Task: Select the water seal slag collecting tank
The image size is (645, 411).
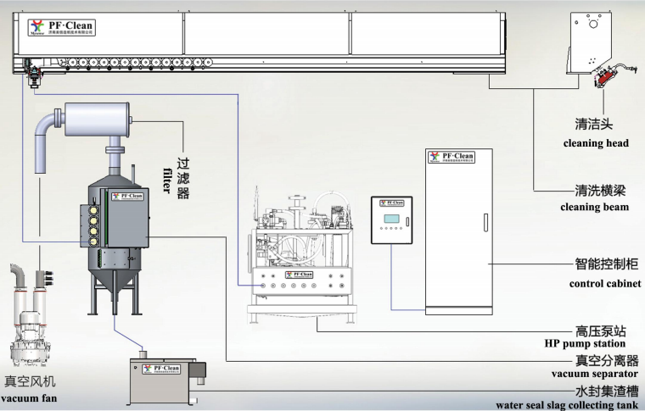Action: (165, 380)
